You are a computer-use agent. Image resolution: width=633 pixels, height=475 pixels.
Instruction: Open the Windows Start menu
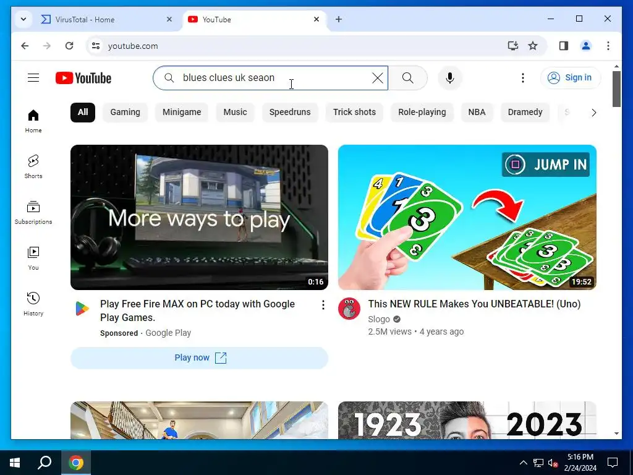15,463
